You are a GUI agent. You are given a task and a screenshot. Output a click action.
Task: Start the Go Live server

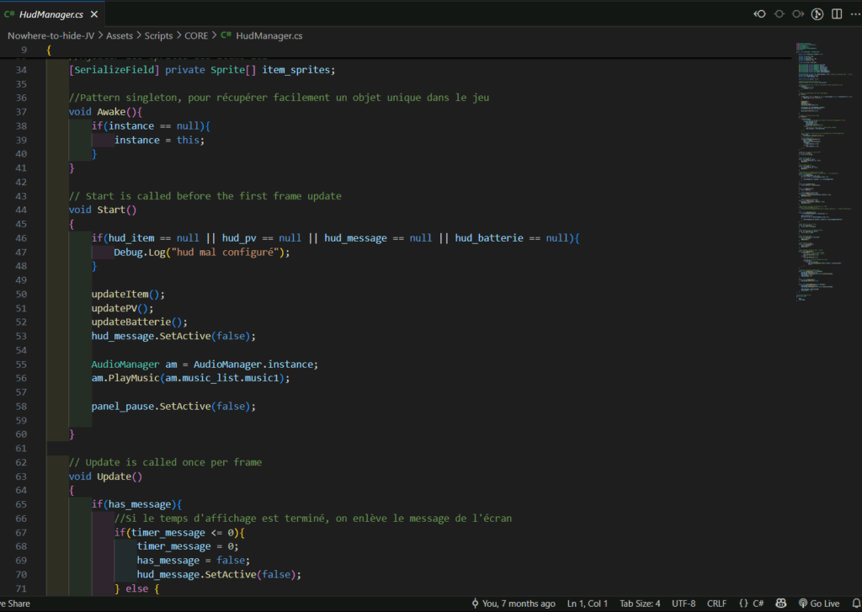pyautogui.click(x=821, y=603)
